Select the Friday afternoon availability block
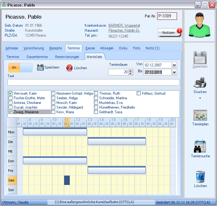The height and width of the screenshot is (206, 217). [x=117, y=170]
